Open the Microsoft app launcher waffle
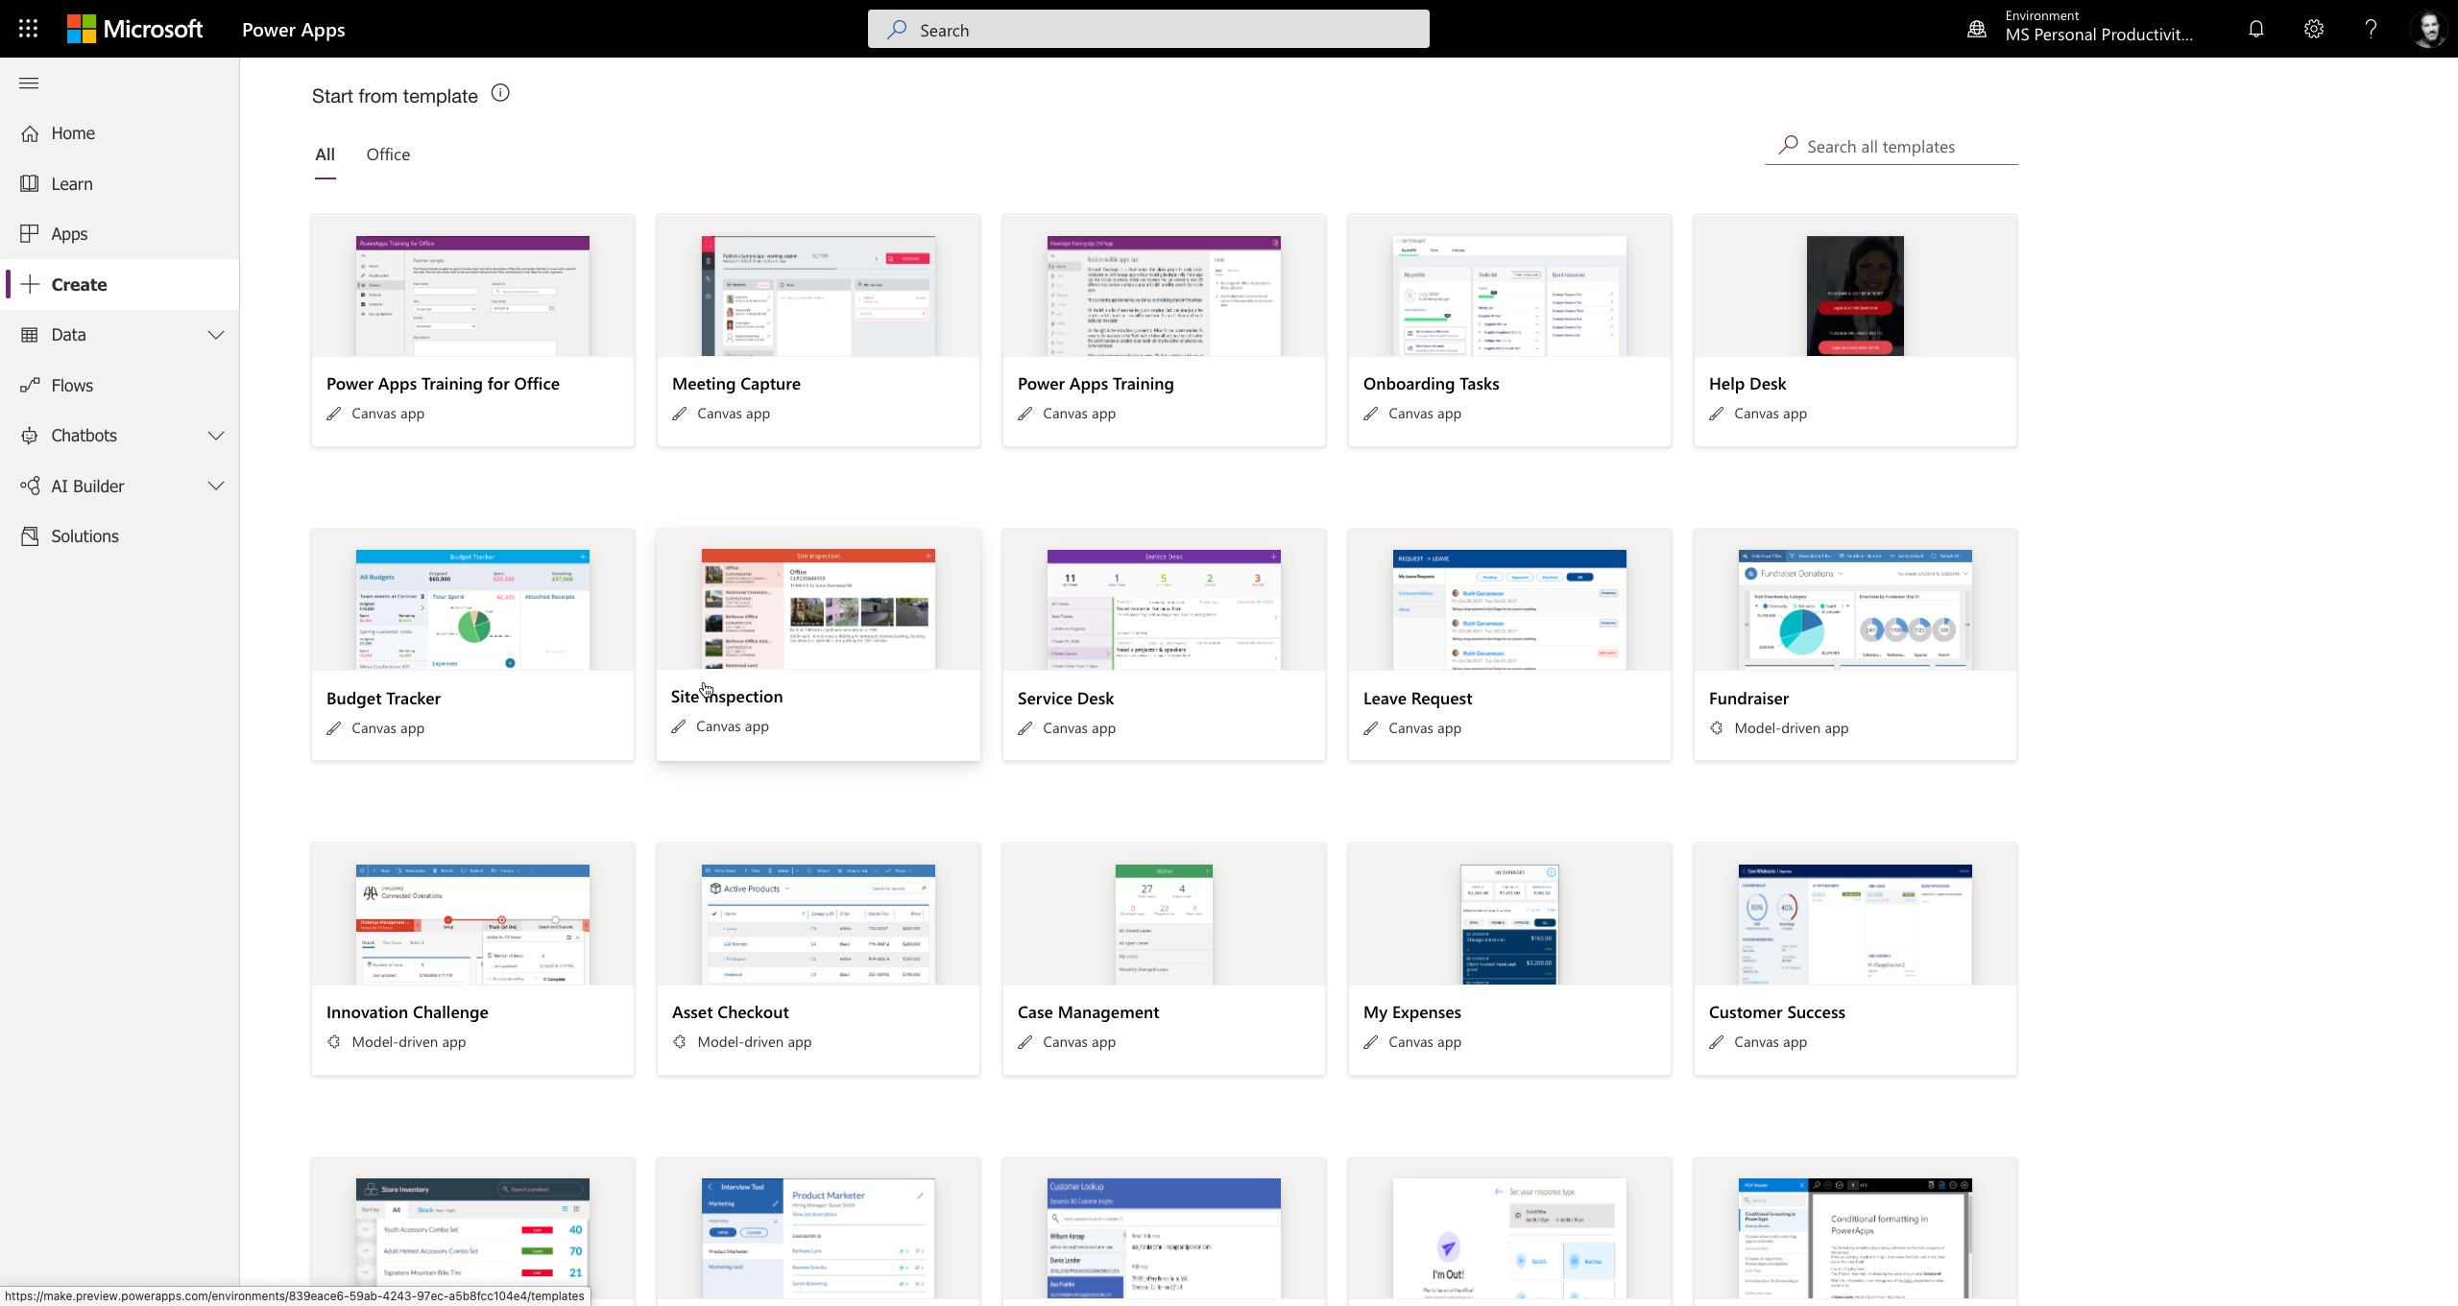The image size is (2458, 1306). pos(27,29)
